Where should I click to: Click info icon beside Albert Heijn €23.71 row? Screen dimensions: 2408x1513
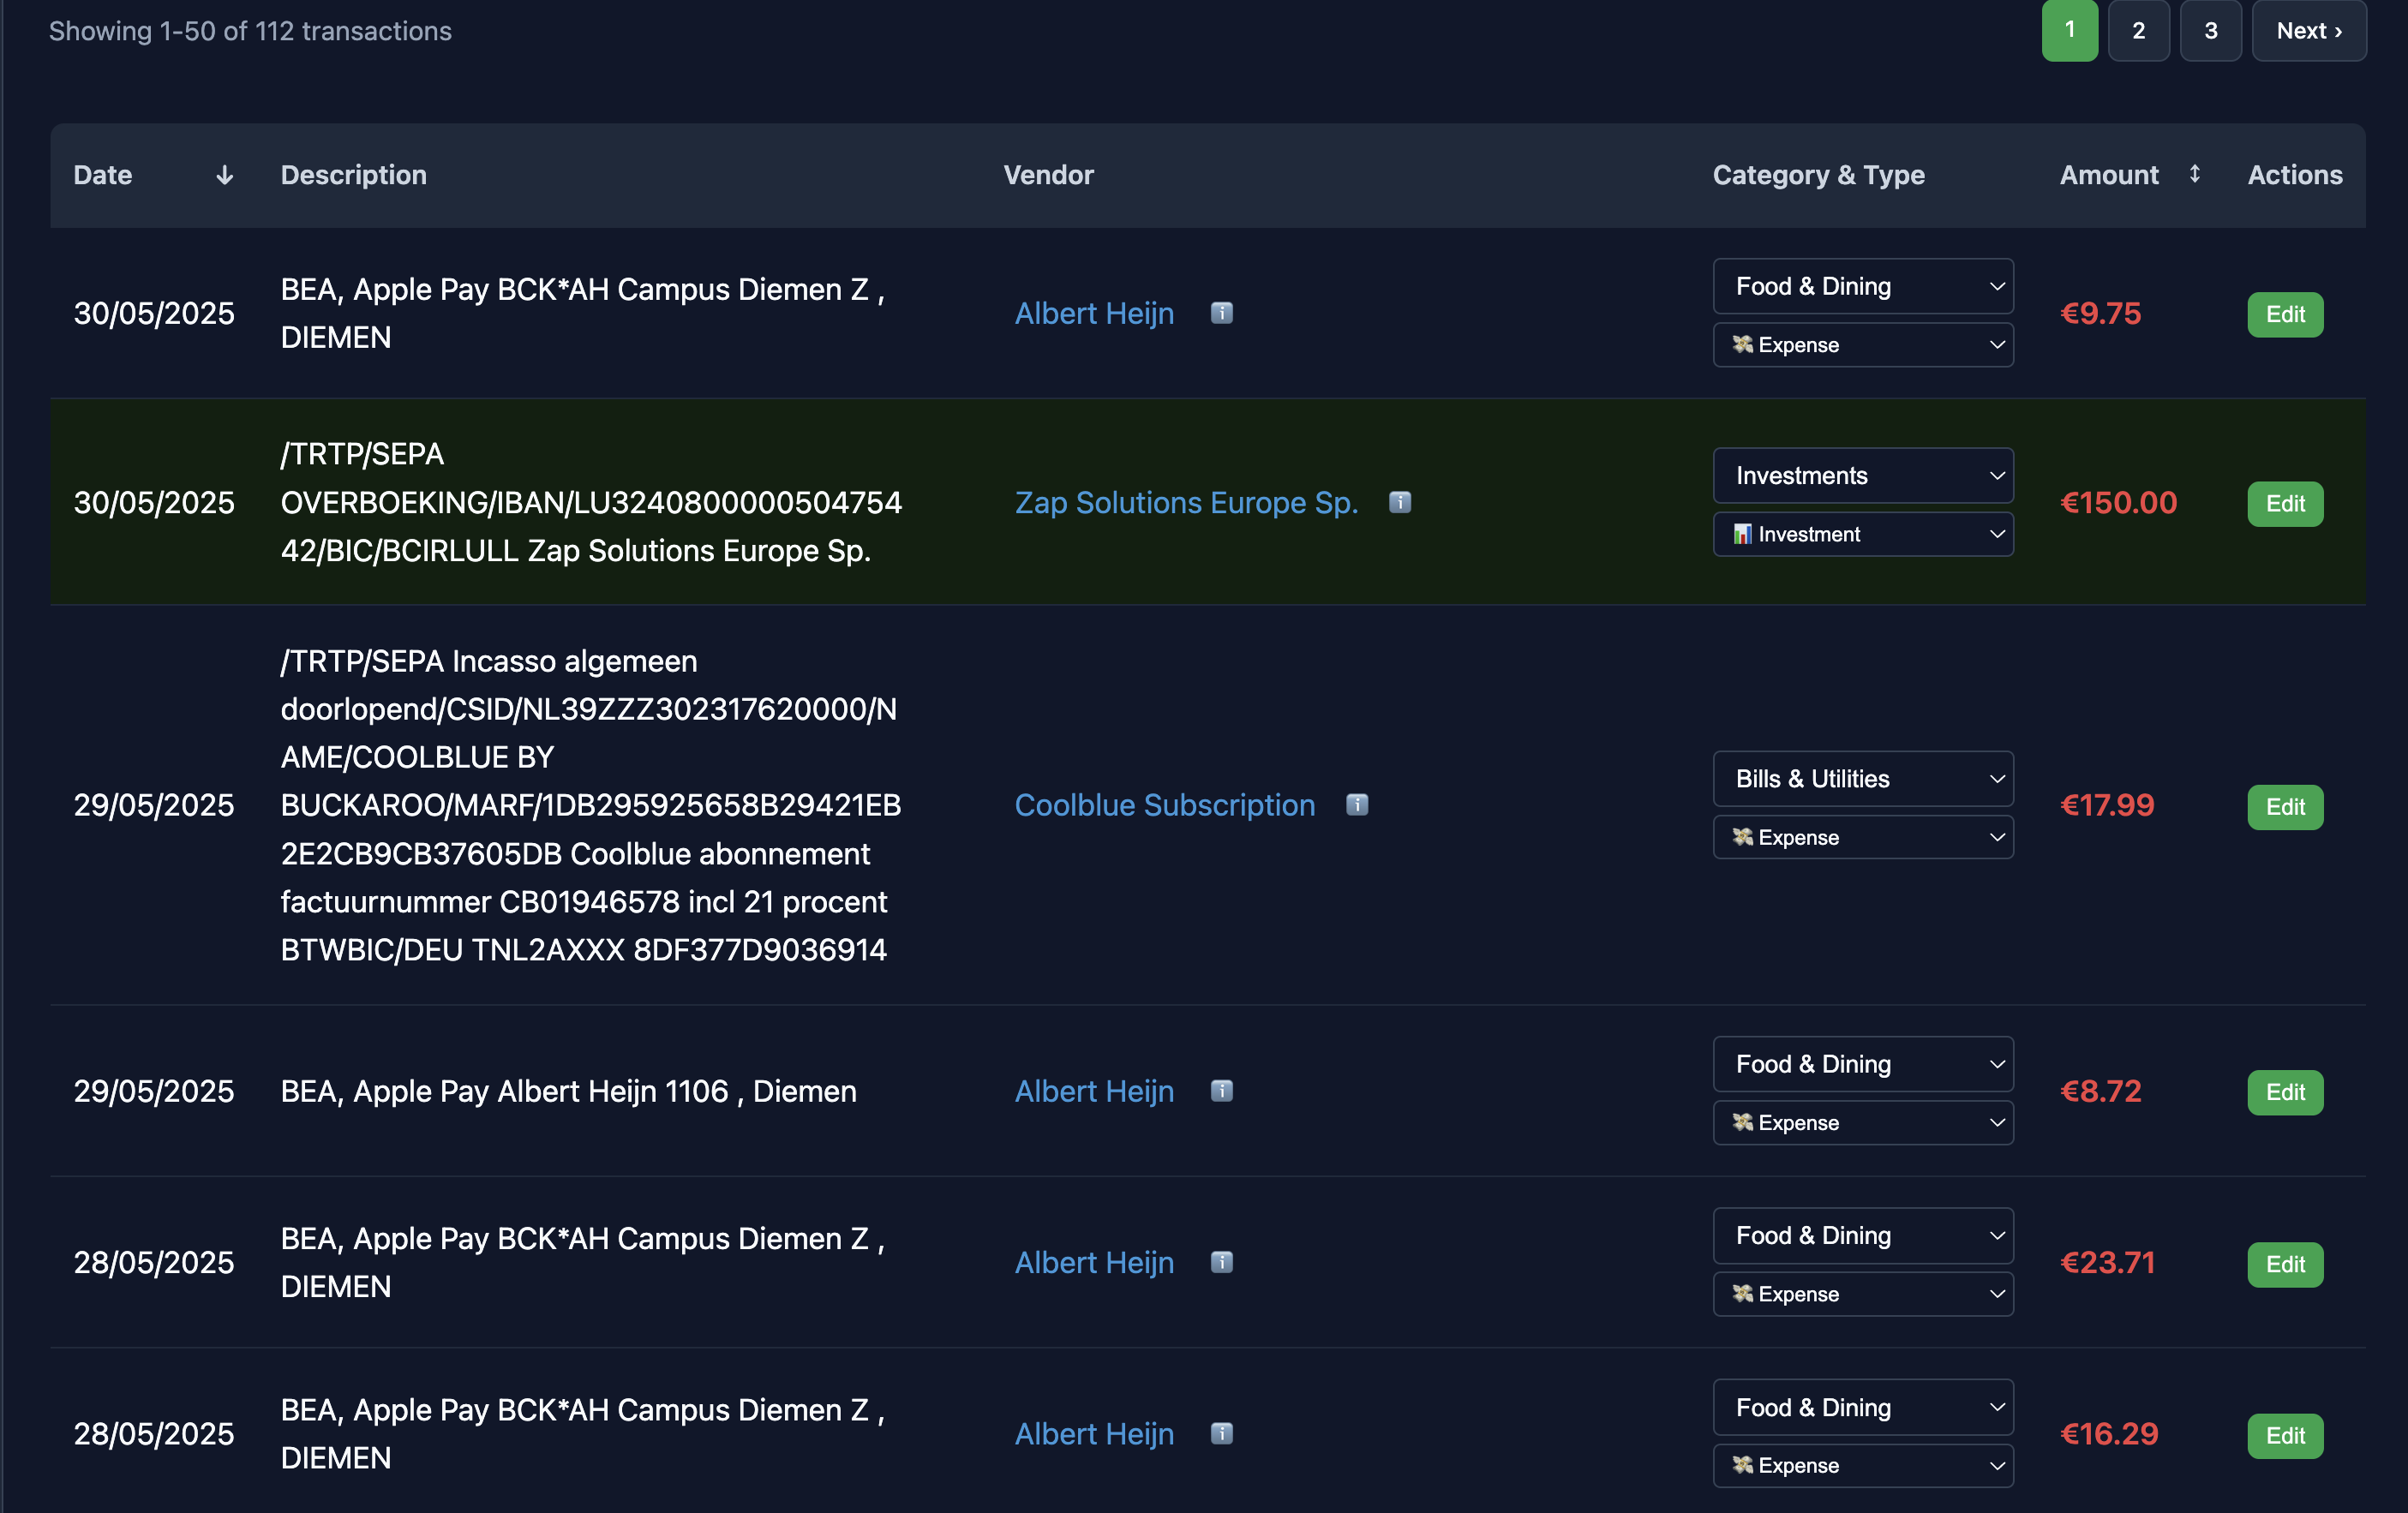(1221, 1262)
